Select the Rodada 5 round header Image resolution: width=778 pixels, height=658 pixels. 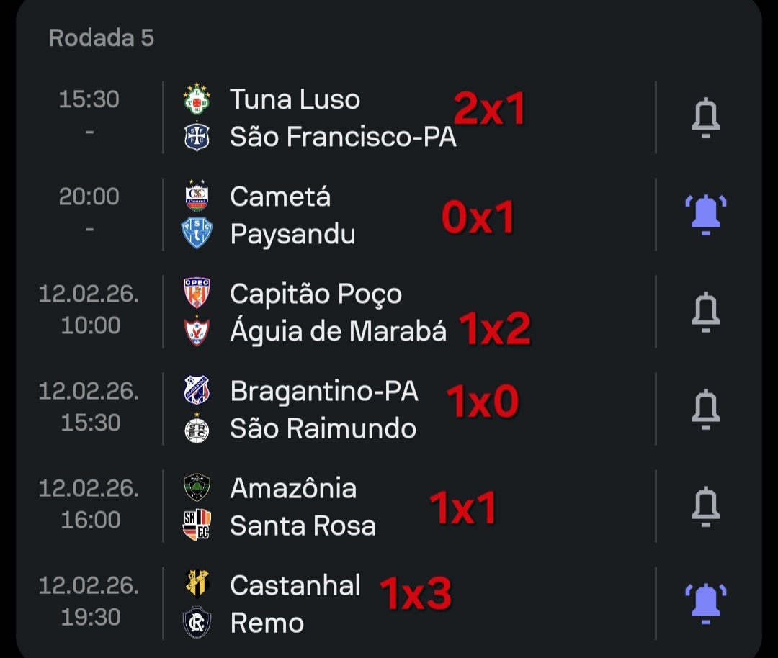point(102,38)
